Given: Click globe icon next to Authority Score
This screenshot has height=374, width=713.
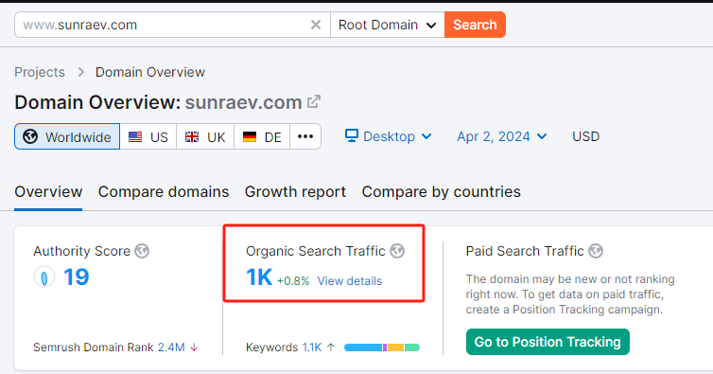Looking at the screenshot, I should click(142, 251).
